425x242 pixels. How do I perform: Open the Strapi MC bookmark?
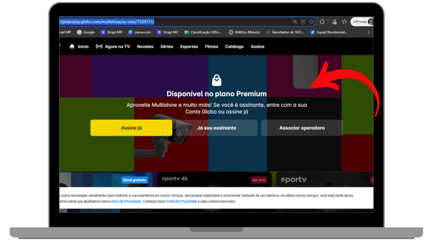click(x=168, y=32)
